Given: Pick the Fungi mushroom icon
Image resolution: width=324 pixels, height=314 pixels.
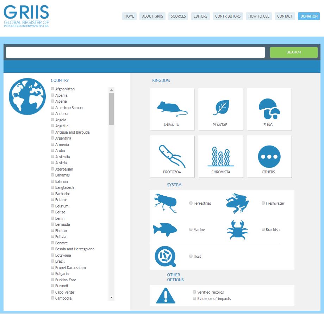Looking at the screenshot, I should 269,108.
